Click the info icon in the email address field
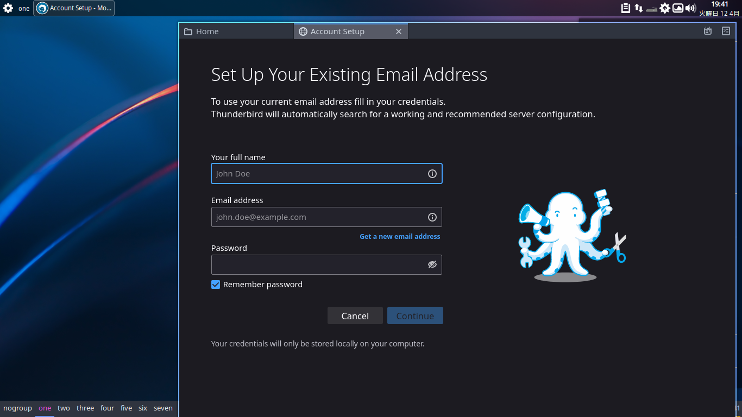 point(432,217)
